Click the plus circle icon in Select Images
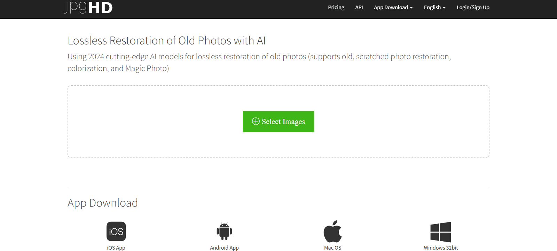Image resolution: width=557 pixels, height=251 pixels. (x=256, y=121)
